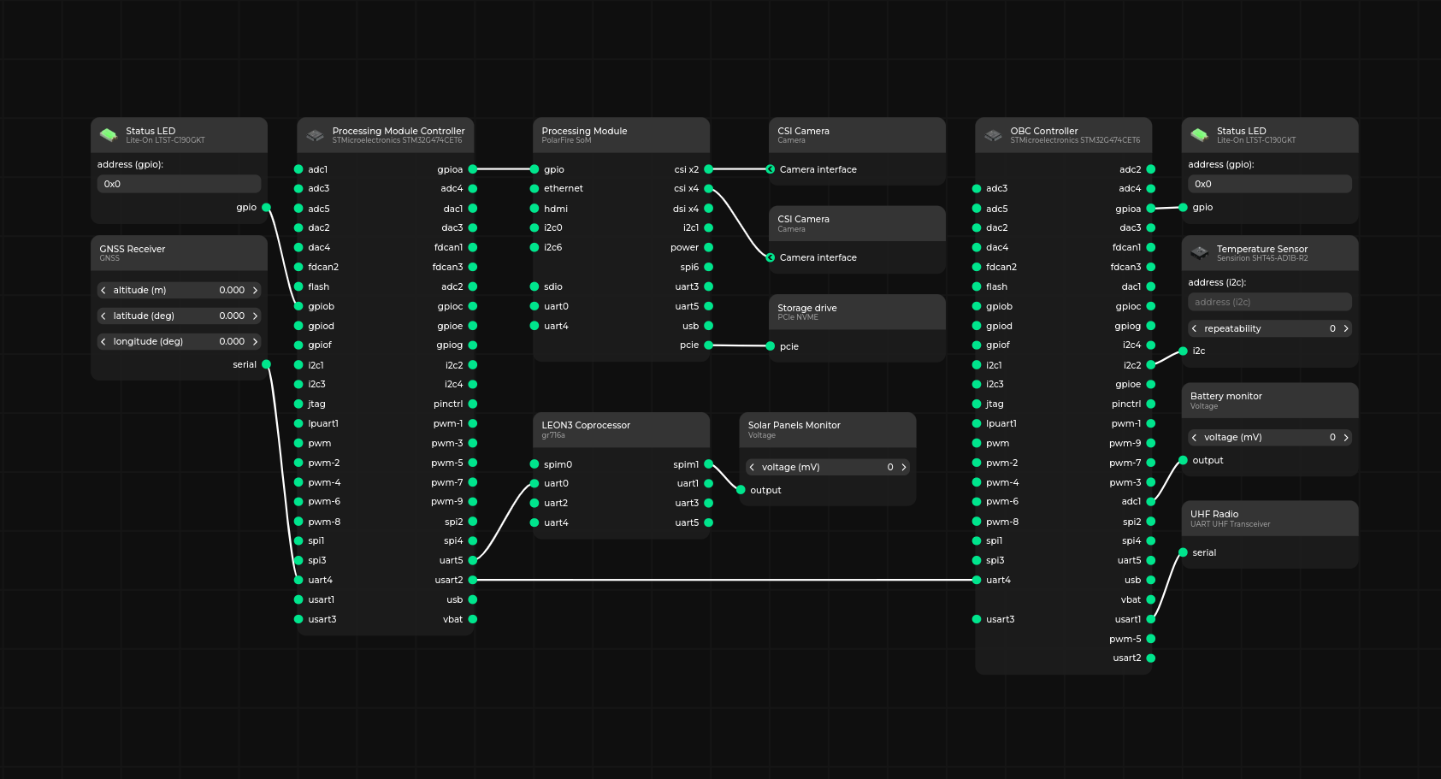
Task: Click the gpioa port on Processing Module Controller
Action: [x=473, y=169]
